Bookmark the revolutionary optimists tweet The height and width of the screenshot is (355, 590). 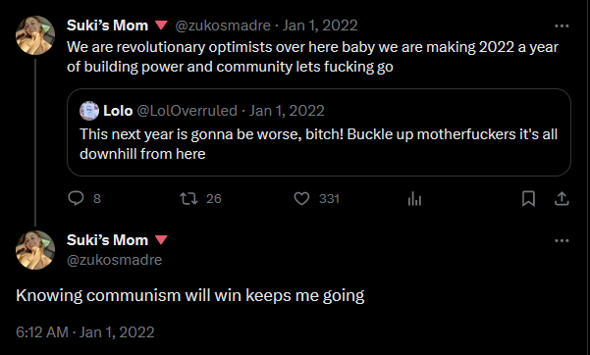click(528, 198)
